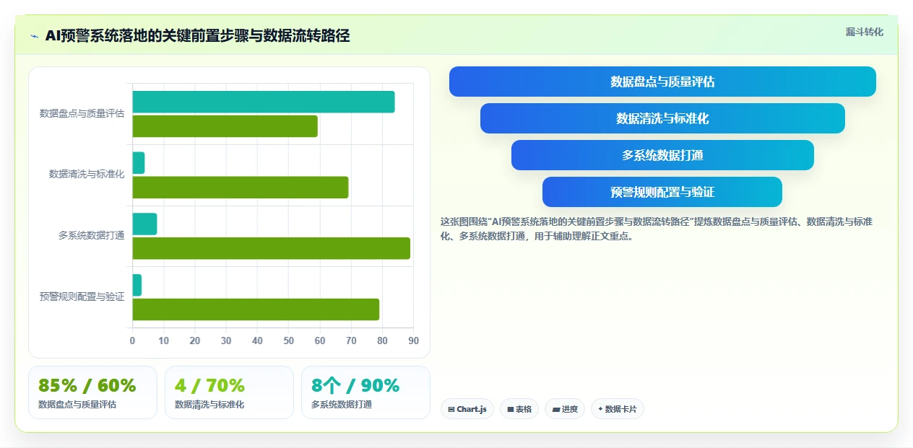Screen dimensions: 913x448
Task: Click the icon inside the 进度 chip
Action: click(x=555, y=409)
